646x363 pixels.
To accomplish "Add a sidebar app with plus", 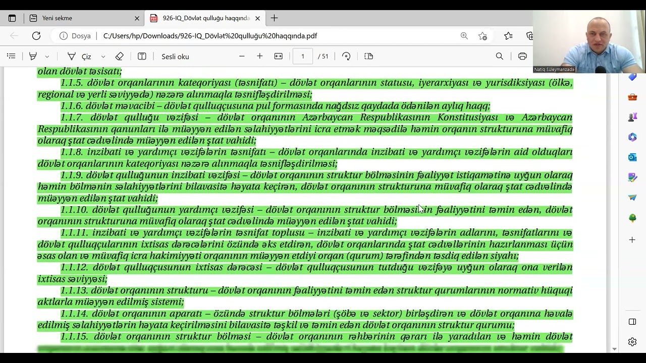I will [x=632, y=240].
